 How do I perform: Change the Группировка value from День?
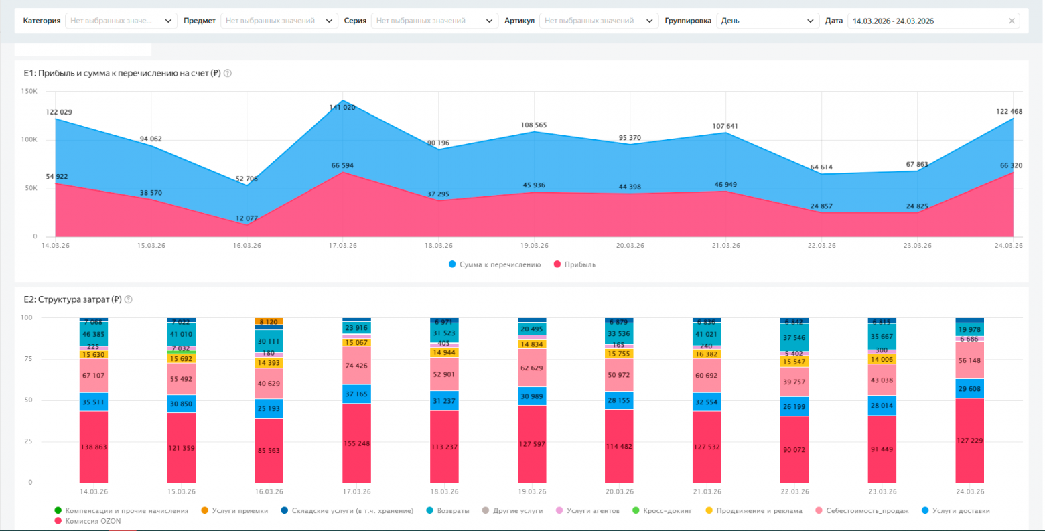point(767,21)
